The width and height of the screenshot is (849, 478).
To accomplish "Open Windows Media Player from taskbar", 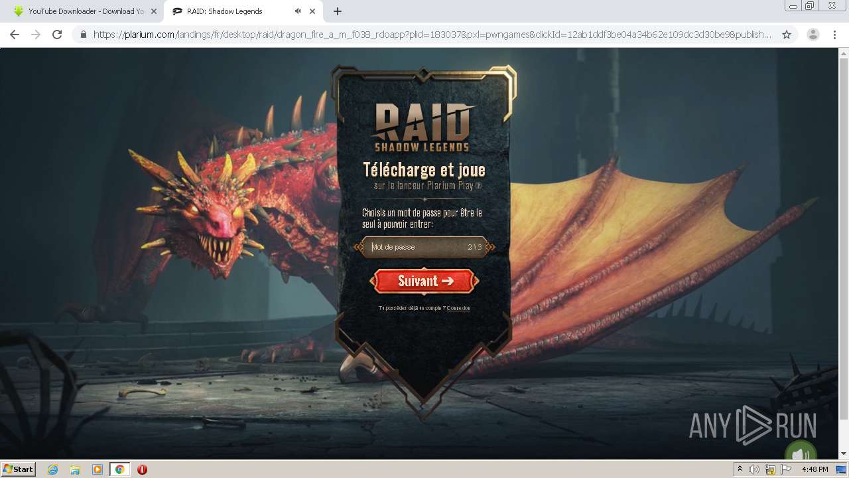I will (x=98, y=469).
